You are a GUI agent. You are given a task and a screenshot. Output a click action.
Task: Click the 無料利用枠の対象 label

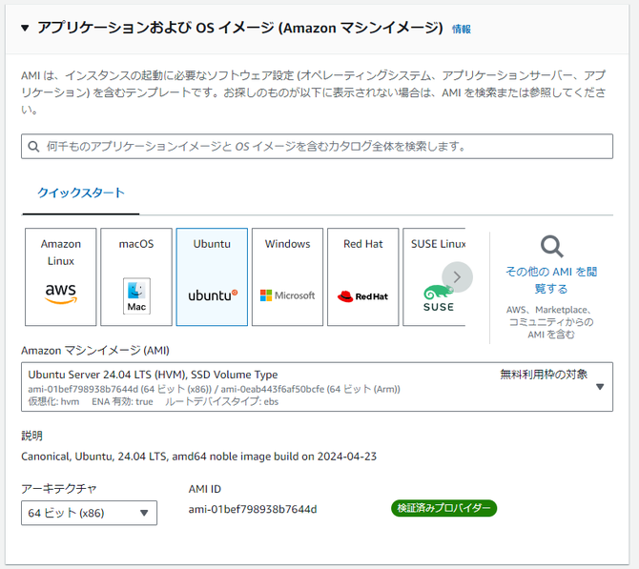click(x=544, y=375)
